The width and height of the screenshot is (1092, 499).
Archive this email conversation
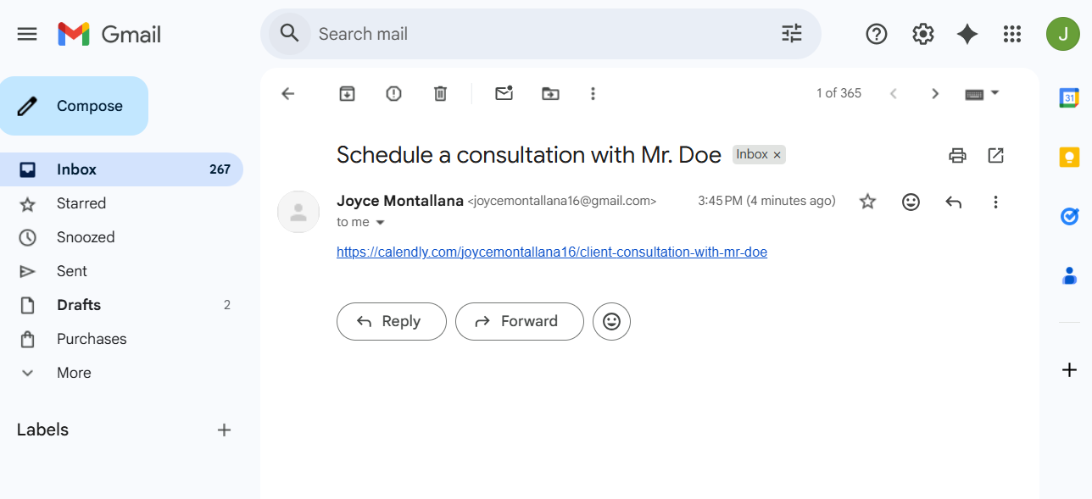click(x=347, y=93)
